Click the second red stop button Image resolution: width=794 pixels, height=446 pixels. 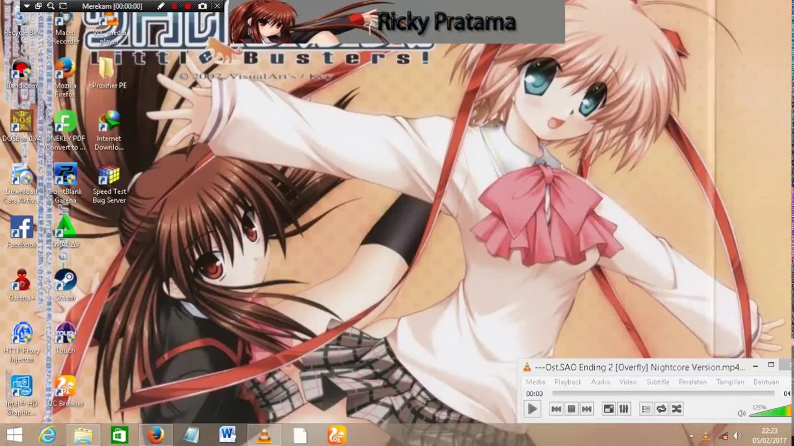pyautogui.click(x=189, y=6)
